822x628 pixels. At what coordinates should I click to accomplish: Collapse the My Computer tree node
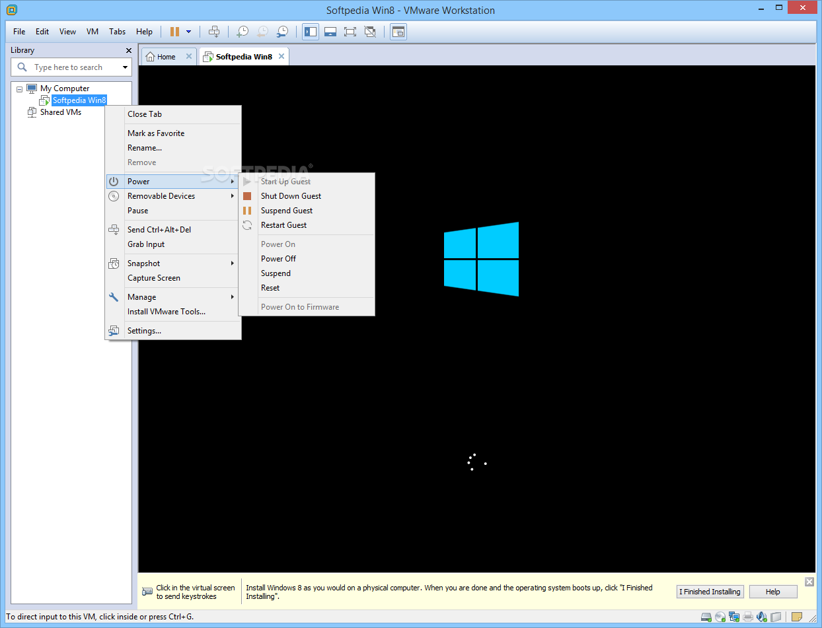19,88
